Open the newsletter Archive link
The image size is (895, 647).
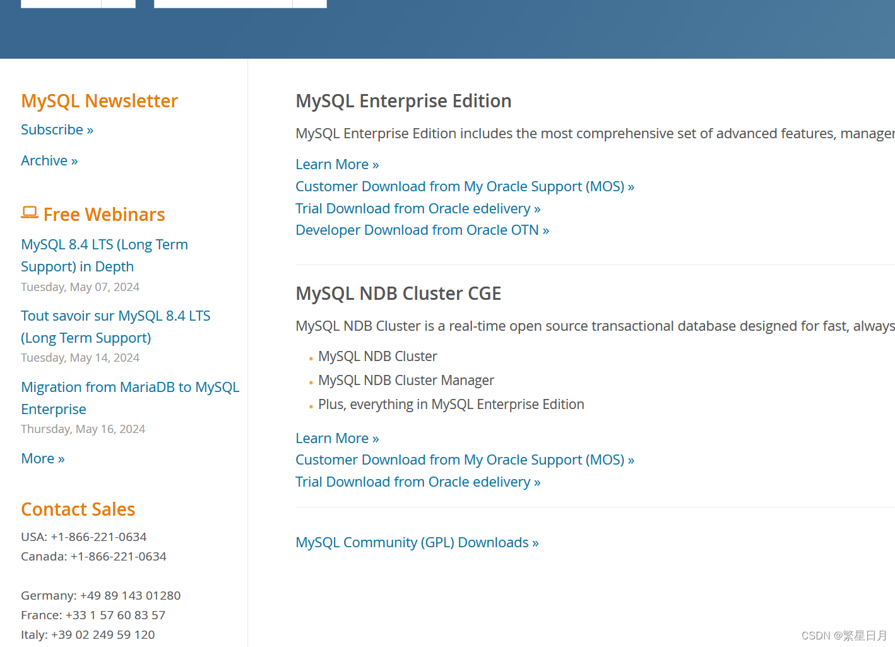(x=49, y=160)
